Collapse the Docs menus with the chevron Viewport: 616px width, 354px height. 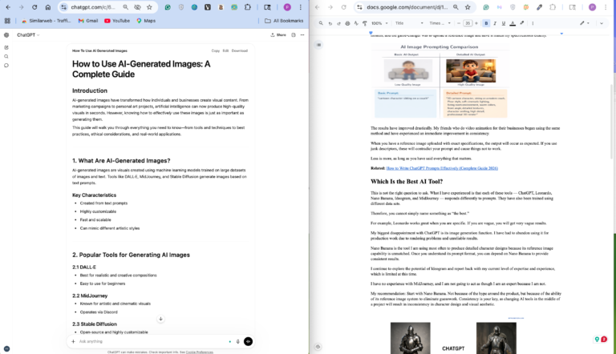[602, 23]
